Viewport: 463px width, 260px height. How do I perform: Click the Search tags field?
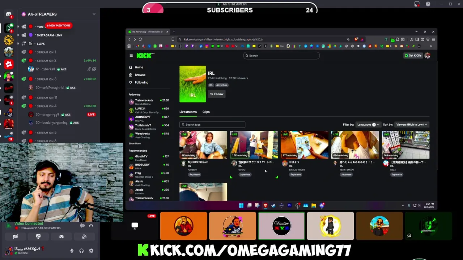coord(212,125)
